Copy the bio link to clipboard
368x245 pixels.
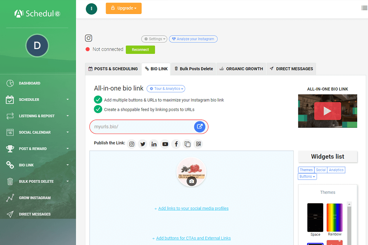pos(187,144)
